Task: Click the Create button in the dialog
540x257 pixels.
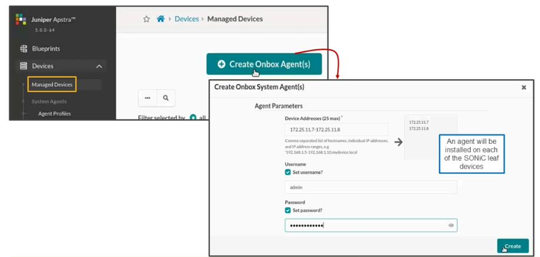Action: tap(513, 246)
